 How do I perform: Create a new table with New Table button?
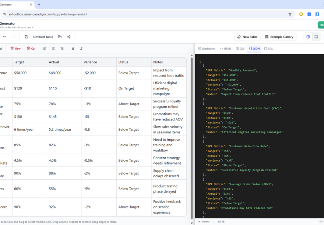[247, 37]
